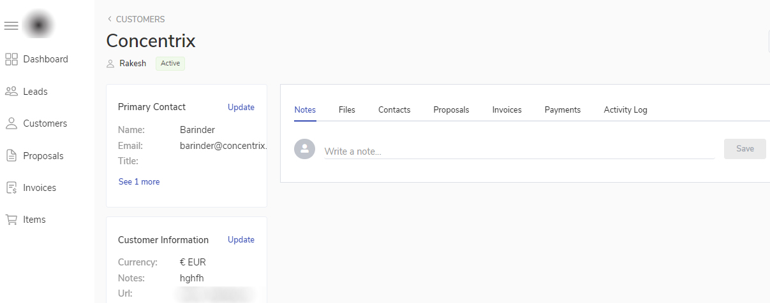Go back to Customers list breadcrumb
770x303 pixels.
(136, 19)
